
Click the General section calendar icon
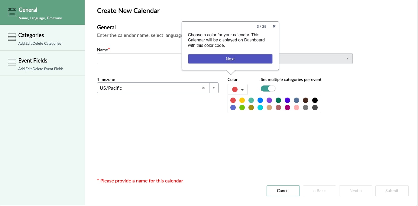tap(12, 11)
